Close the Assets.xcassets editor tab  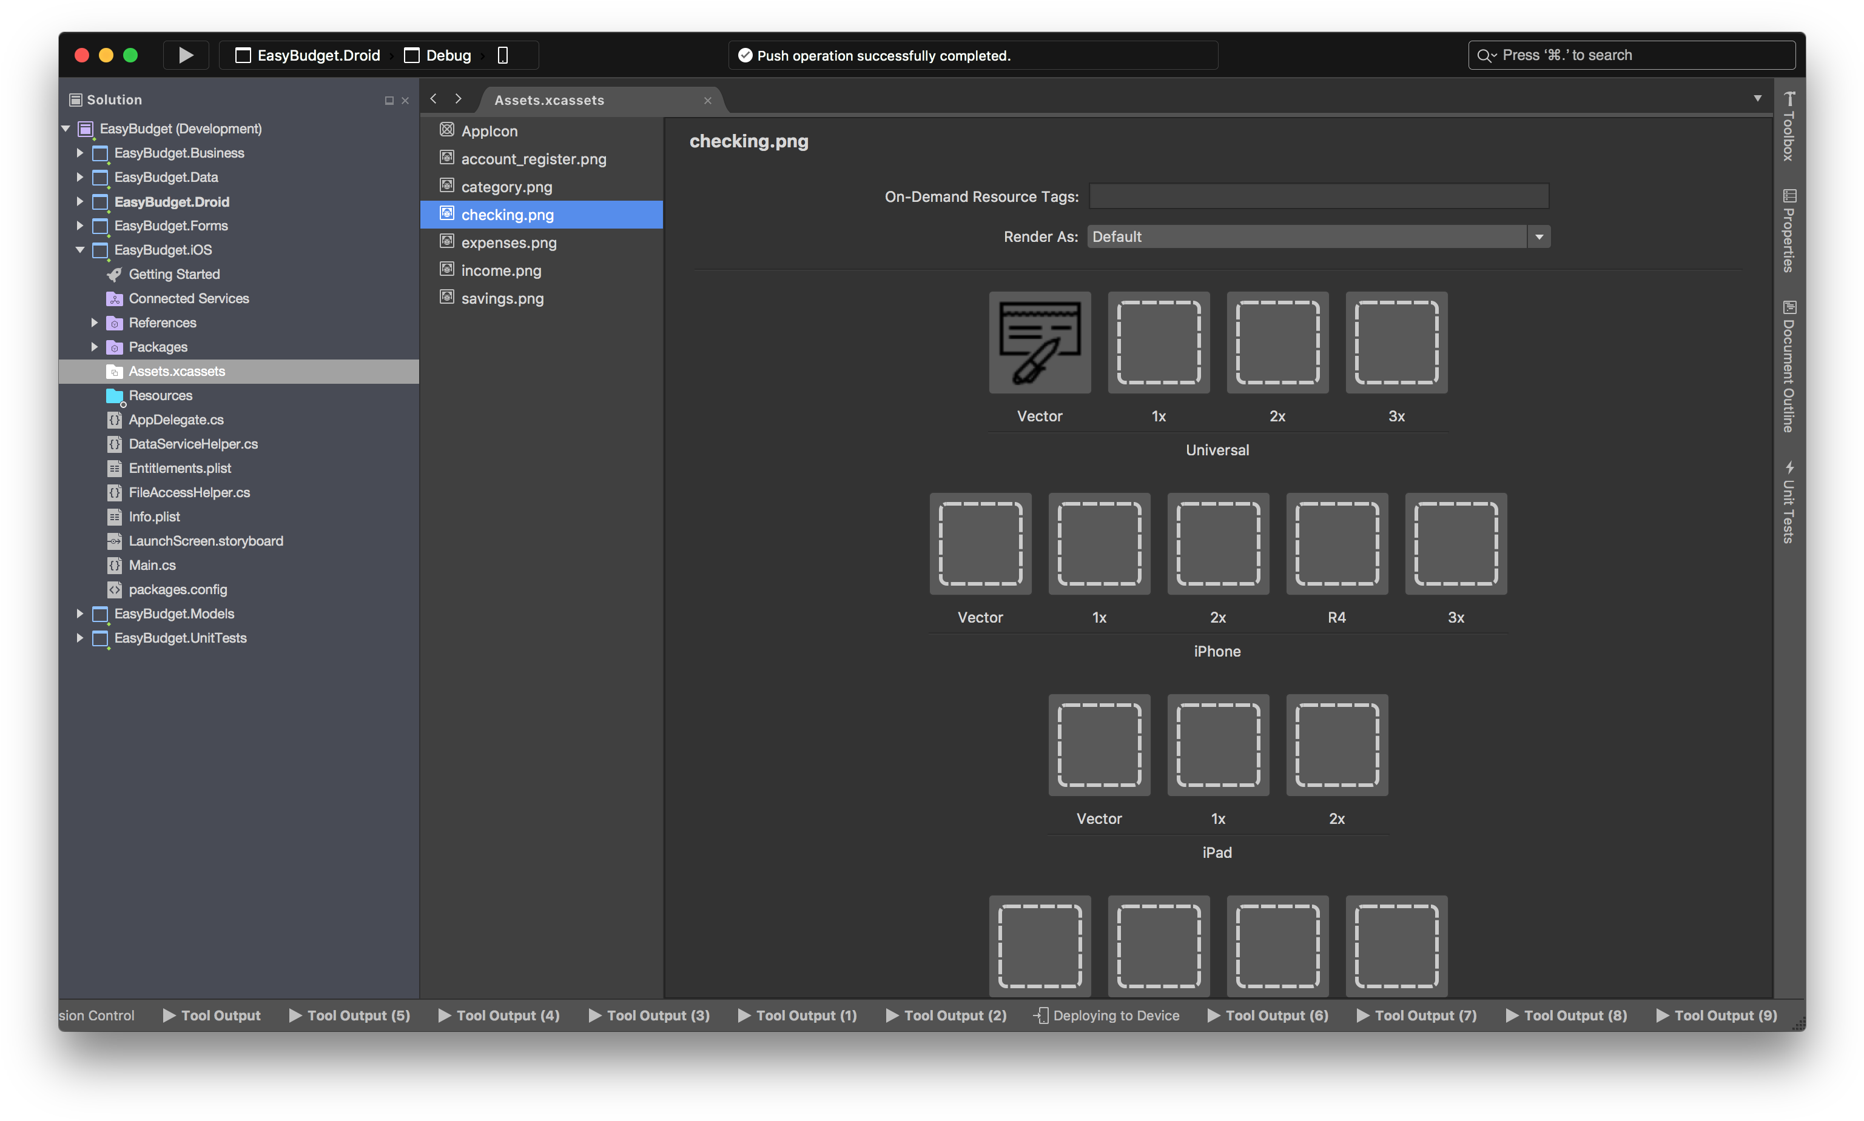(708, 99)
